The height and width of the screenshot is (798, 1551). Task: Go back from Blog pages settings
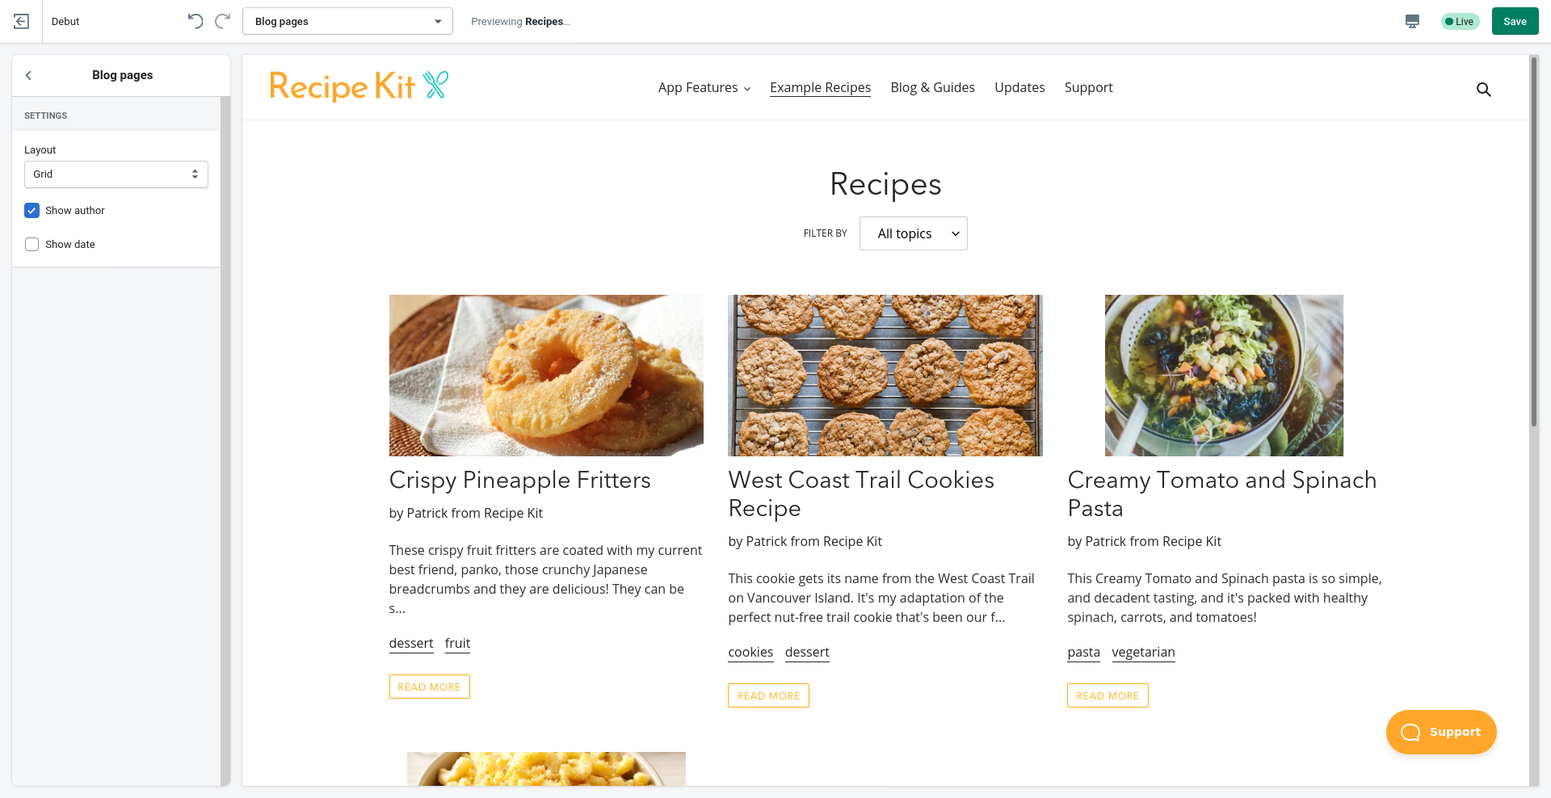coord(28,75)
